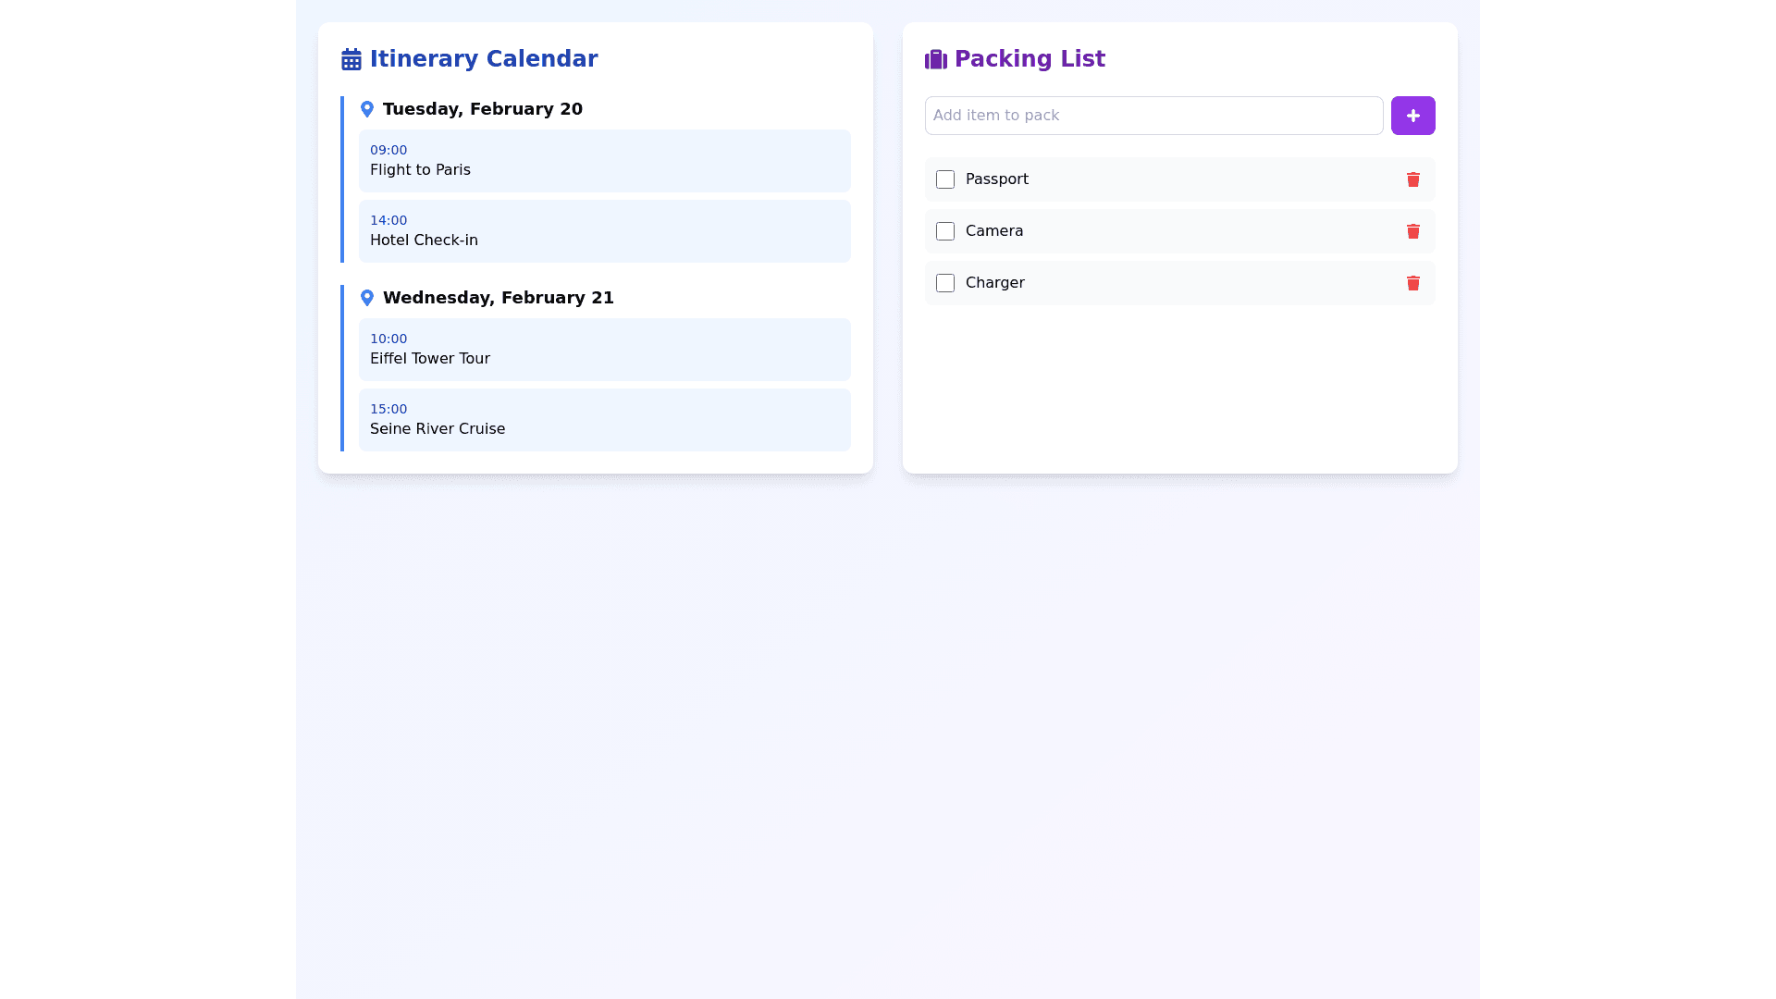Check the Passport checkbox
The image size is (1776, 999).
click(x=945, y=179)
